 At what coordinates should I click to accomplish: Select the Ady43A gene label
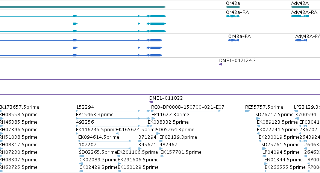coord(300,3)
